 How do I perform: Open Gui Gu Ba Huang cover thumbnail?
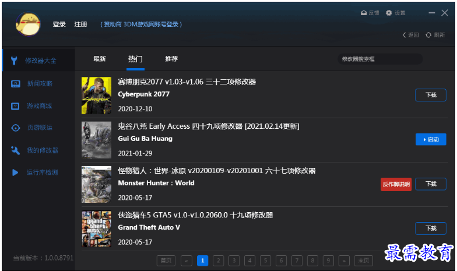click(x=97, y=140)
